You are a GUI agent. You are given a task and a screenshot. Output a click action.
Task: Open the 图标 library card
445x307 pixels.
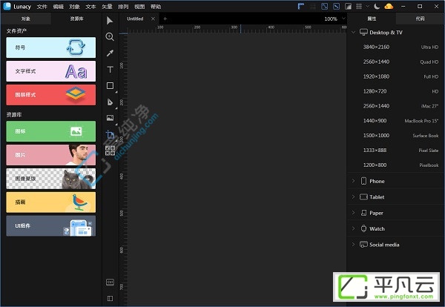(50, 131)
